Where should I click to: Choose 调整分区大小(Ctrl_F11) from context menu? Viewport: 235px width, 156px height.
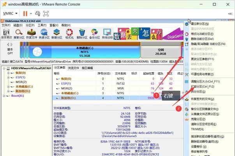pos(205,82)
